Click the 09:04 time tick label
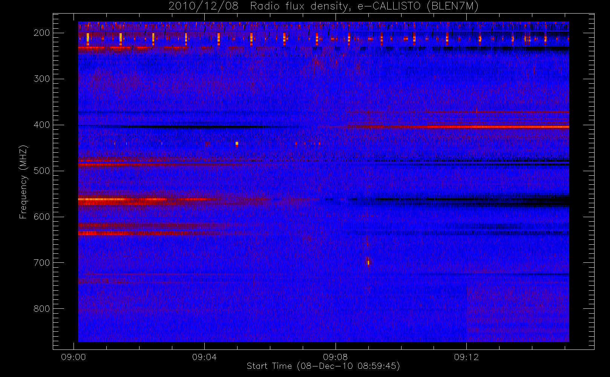The width and height of the screenshot is (610, 377). click(x=204, y=357)
